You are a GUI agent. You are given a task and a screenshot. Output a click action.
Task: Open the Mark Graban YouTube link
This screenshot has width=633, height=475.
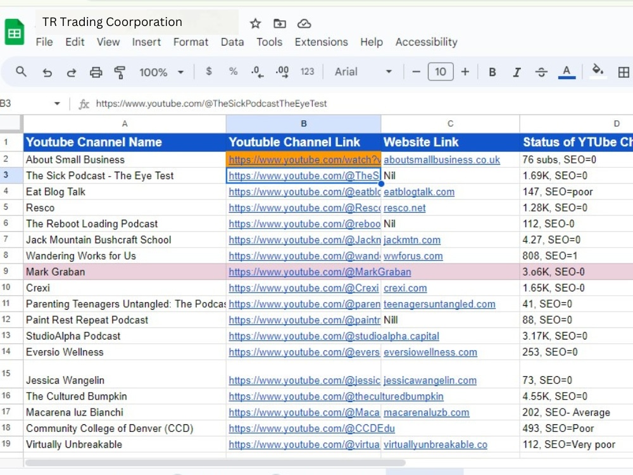tap(320, 272)
